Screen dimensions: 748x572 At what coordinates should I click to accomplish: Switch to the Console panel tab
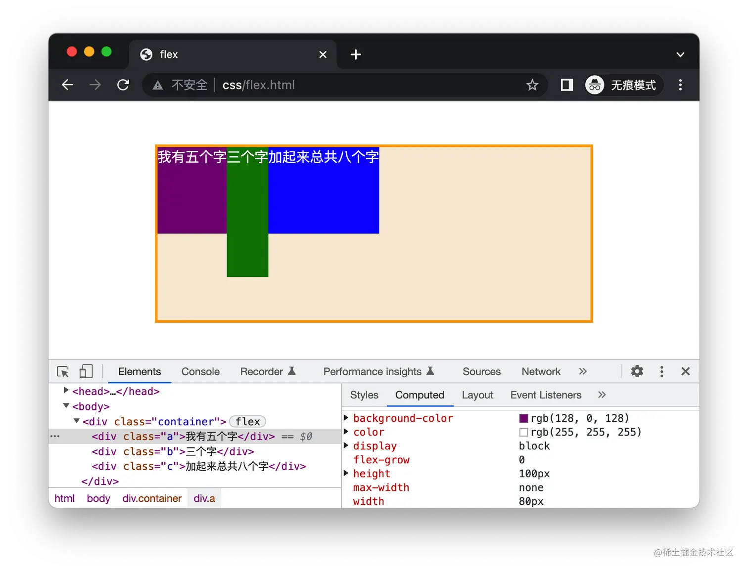(x=200, y=372)
